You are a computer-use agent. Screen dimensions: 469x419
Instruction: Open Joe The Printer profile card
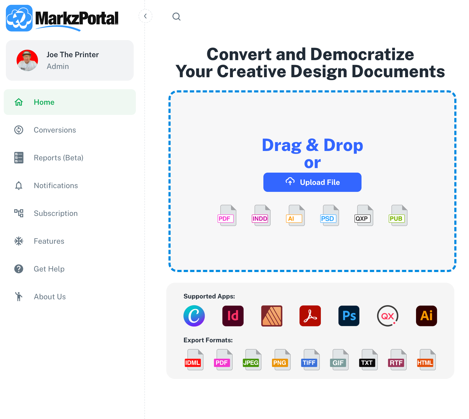(70, 60)
